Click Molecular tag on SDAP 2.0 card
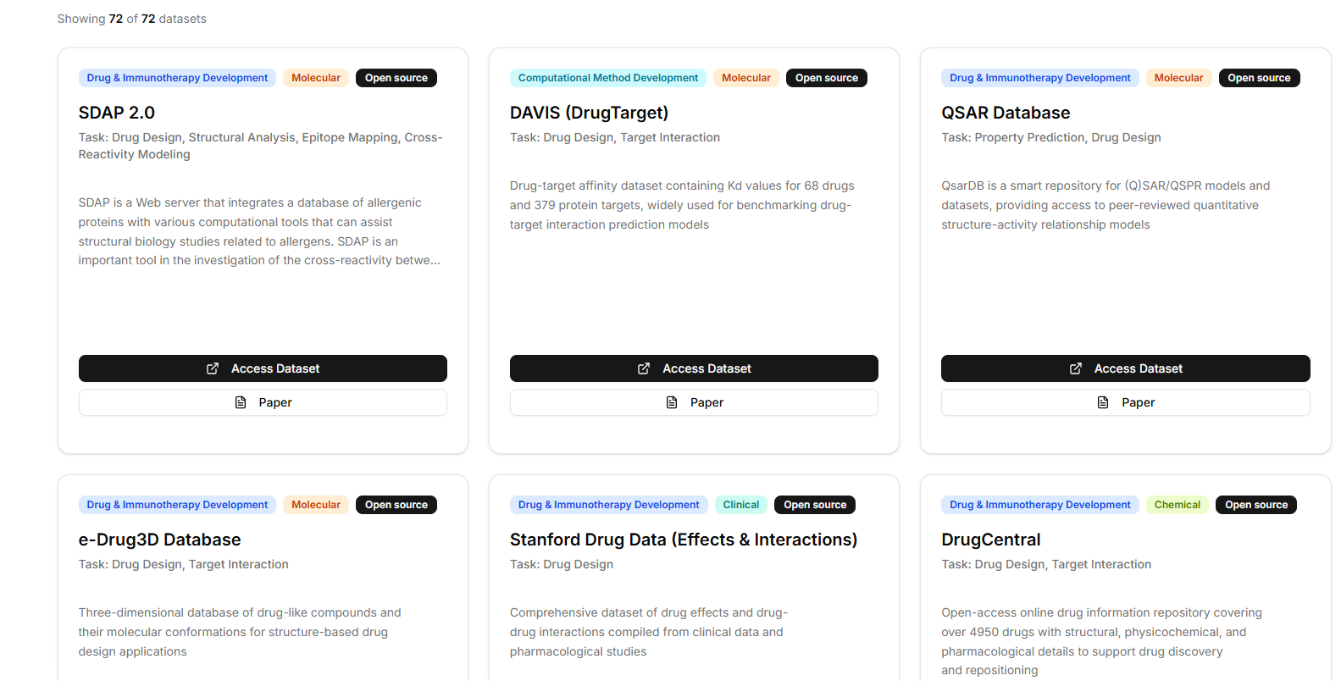Screen dimensions: 1341x681 point(316,78)
